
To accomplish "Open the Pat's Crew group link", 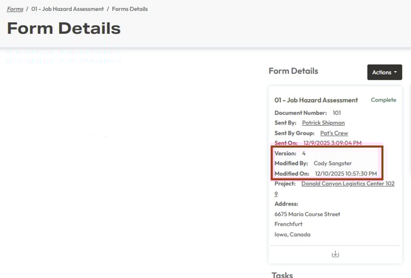I will coord(334,133).
